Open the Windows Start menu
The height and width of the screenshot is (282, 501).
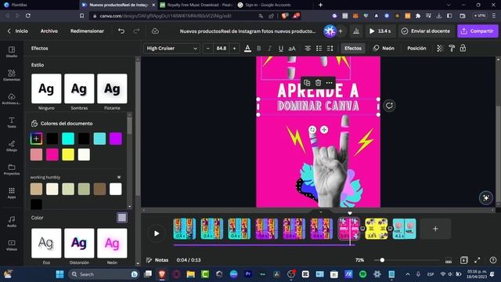59,274
